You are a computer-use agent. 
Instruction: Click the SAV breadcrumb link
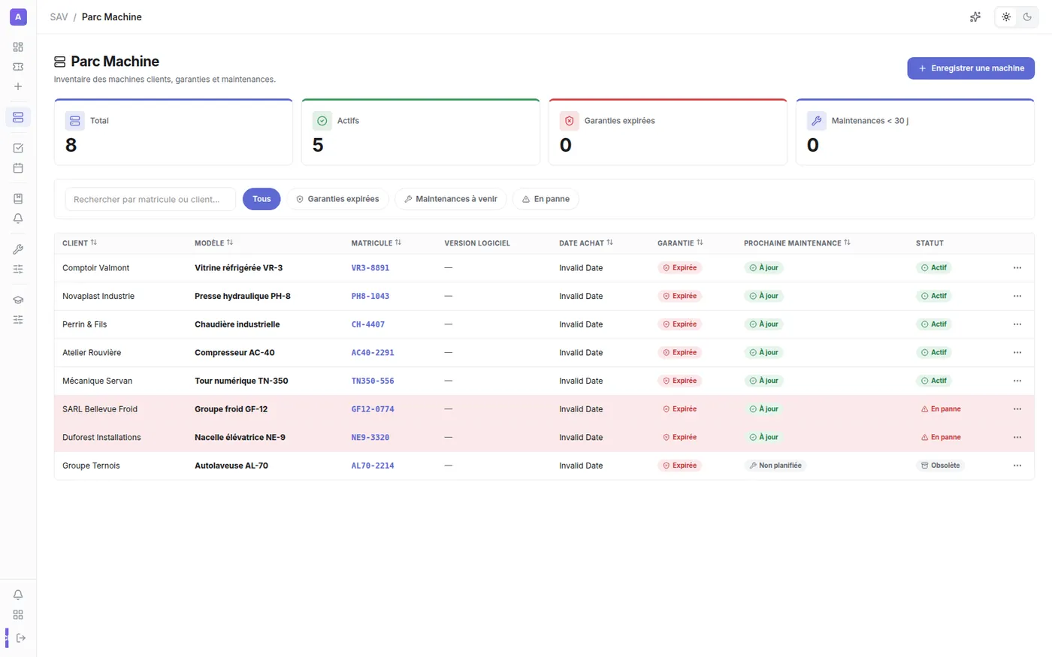pyautogui.click(x=59, y=17)
